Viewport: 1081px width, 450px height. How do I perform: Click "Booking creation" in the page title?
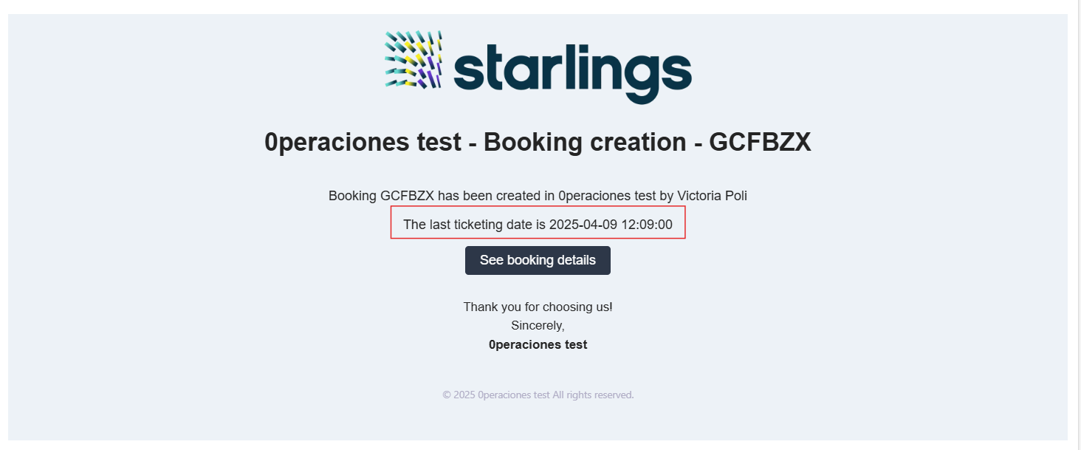tap(584, 142)
